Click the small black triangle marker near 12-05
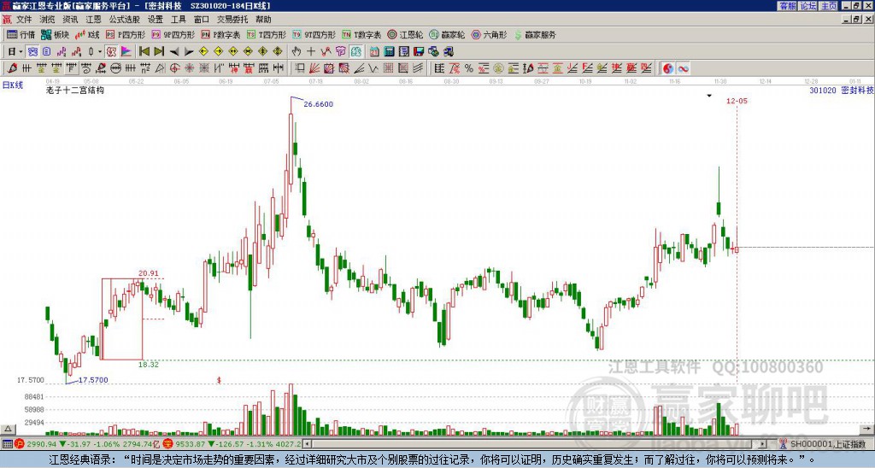Screen dimensions: 875x468 709,96
